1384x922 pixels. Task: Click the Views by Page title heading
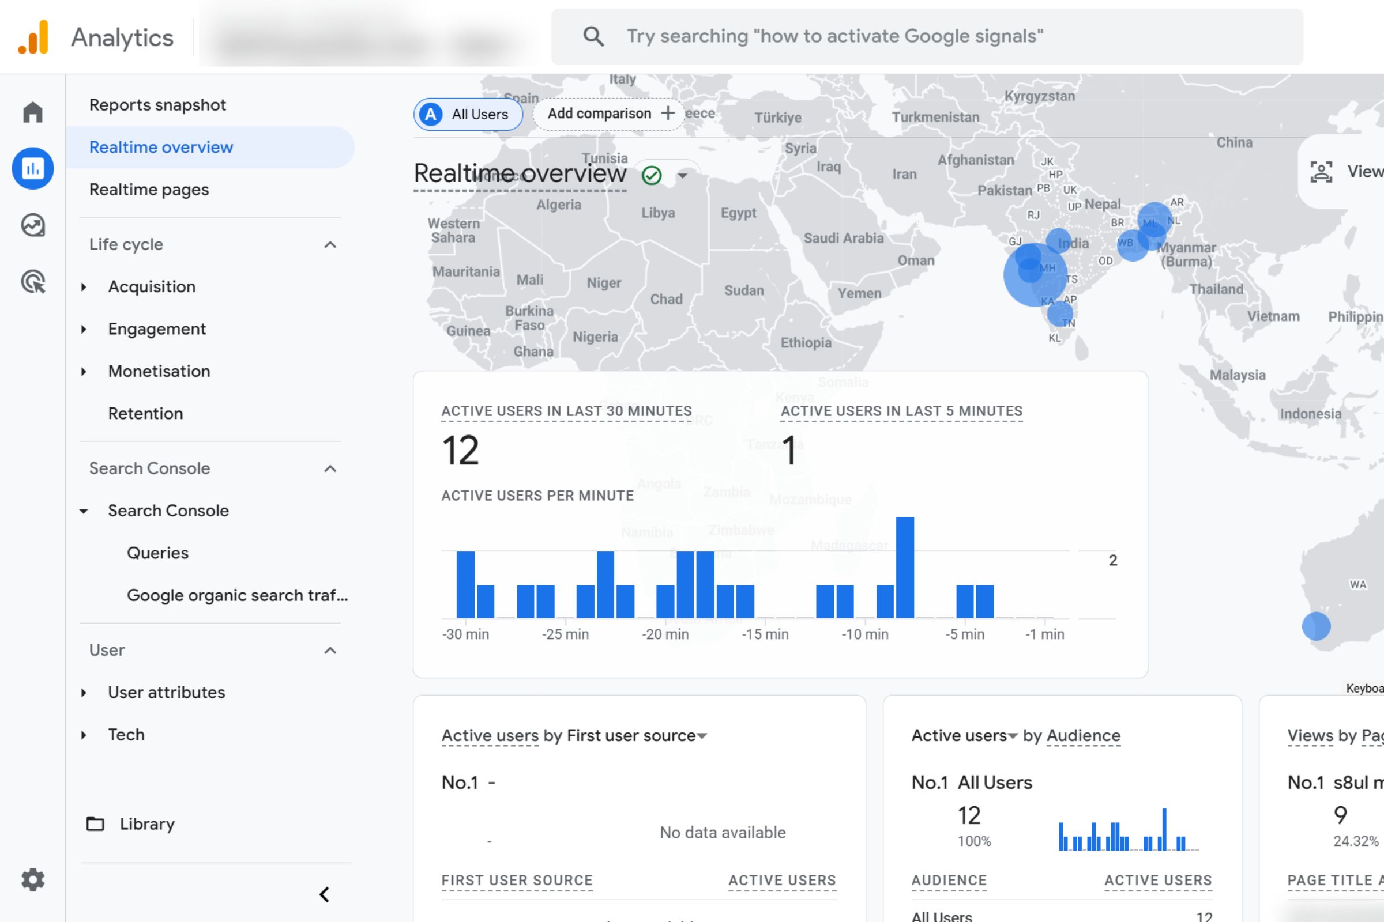[x=1335, y=736]
